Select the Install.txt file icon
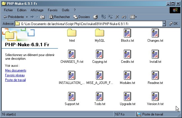182x118 pixels. click(x=155, y=54)
